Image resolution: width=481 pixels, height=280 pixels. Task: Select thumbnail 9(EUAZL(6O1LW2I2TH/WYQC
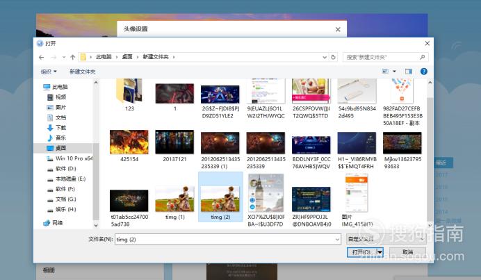coord(266,99)
